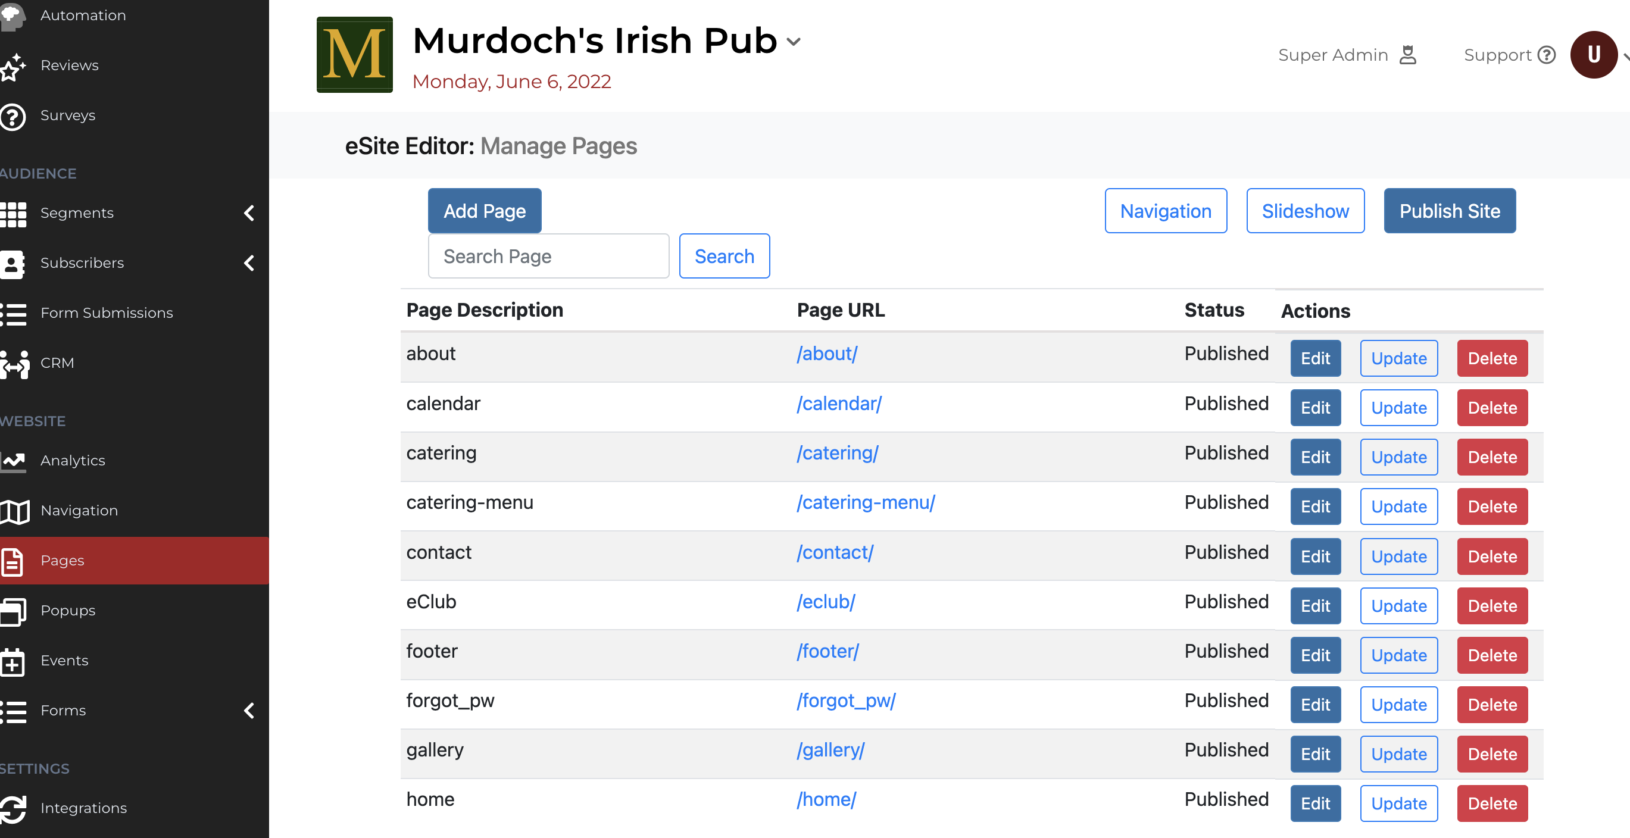Screen dimensions: 1630x838
Task: Click the Pages document icon
Action: click(11, 561)
